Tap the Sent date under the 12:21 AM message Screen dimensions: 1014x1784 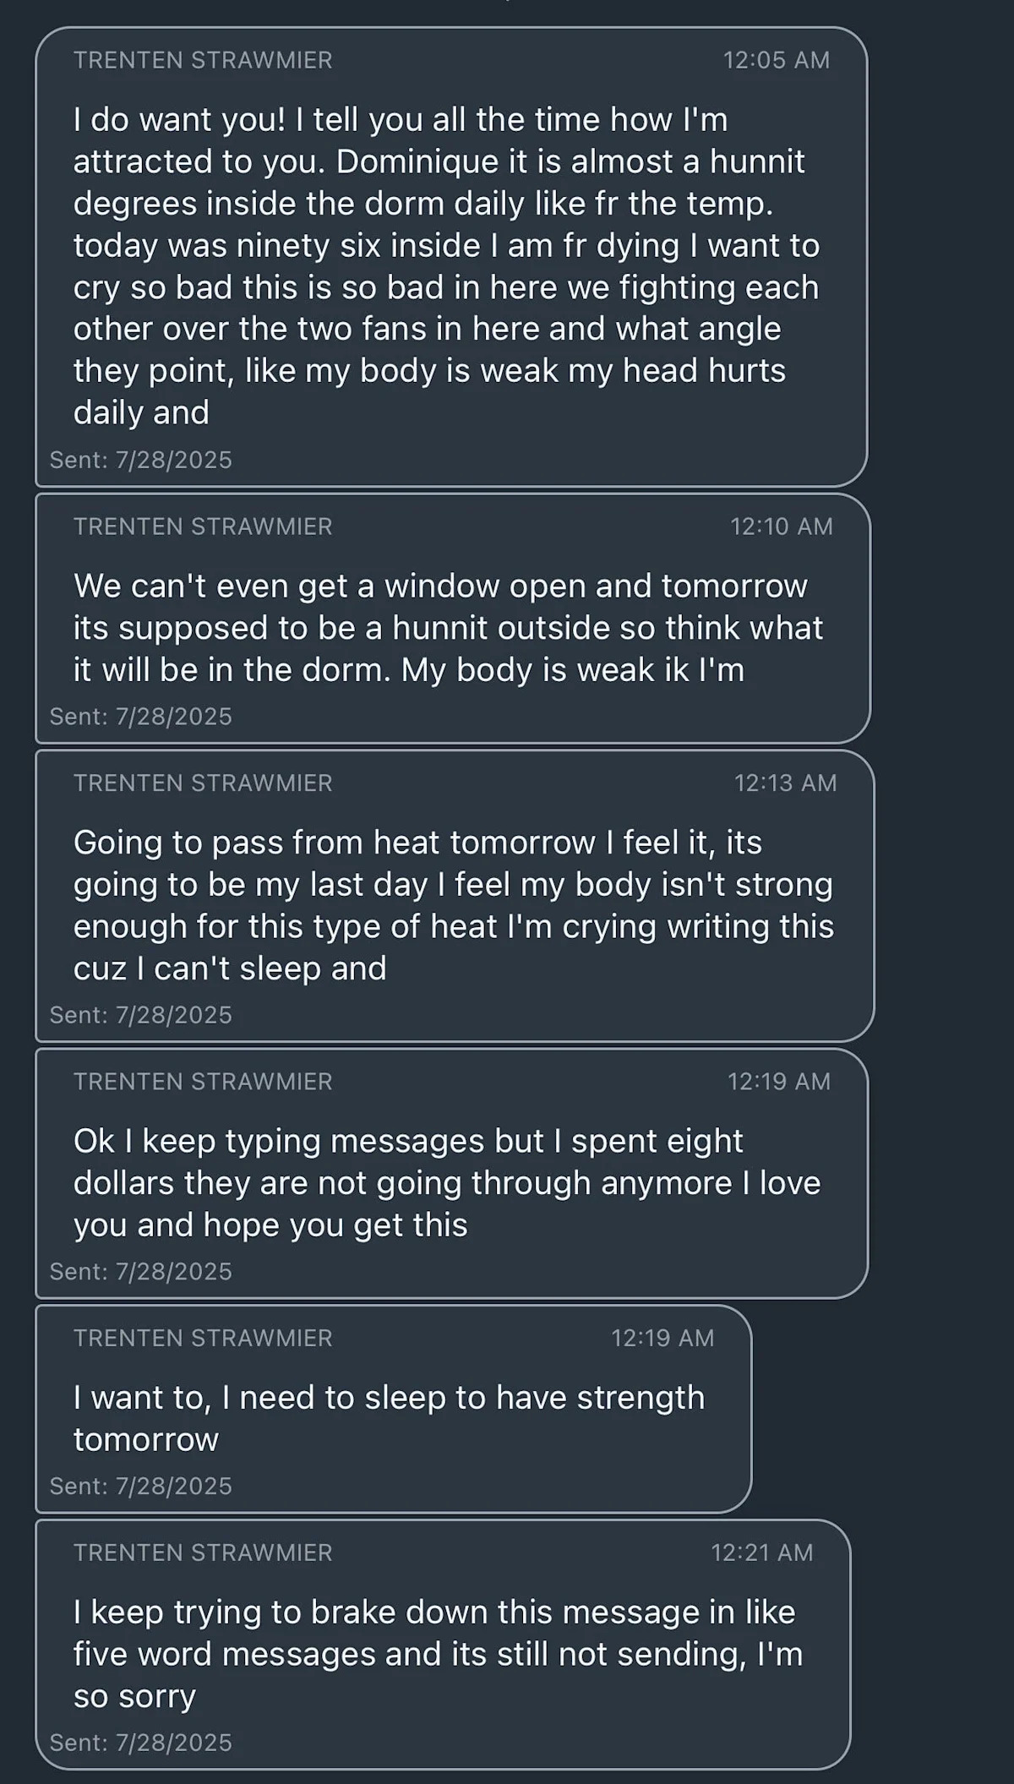click(140, 1742)
